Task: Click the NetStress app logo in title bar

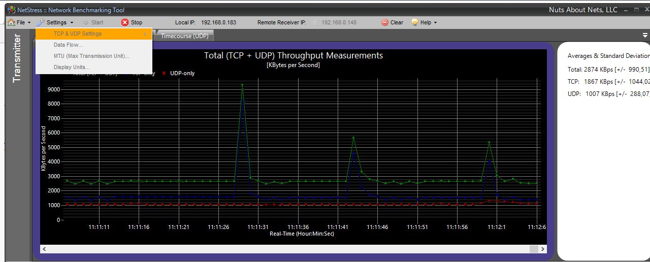Action: point(11,10)
